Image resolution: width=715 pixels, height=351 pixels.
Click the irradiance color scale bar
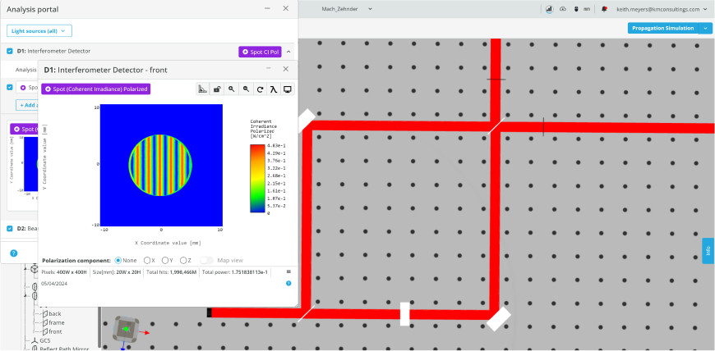pyautogui.click(x=256, y=179)
